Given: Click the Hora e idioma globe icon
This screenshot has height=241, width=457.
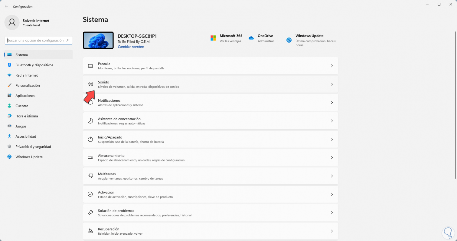Looking at the screenshot, I should (9, 116).
